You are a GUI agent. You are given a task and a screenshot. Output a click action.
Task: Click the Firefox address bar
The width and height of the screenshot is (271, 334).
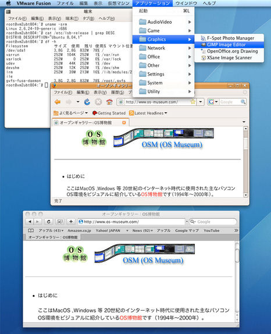click(x=156, y=102)
